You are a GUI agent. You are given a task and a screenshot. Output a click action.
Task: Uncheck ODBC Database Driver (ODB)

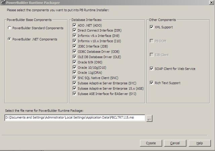[x=75, y=52]
